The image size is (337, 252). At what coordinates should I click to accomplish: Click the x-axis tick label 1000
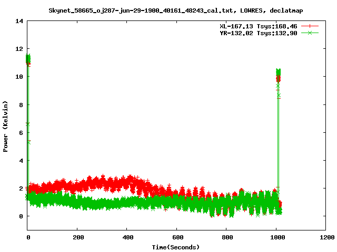[x=277, y=237]
